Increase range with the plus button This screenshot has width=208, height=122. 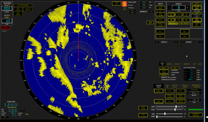187,8
